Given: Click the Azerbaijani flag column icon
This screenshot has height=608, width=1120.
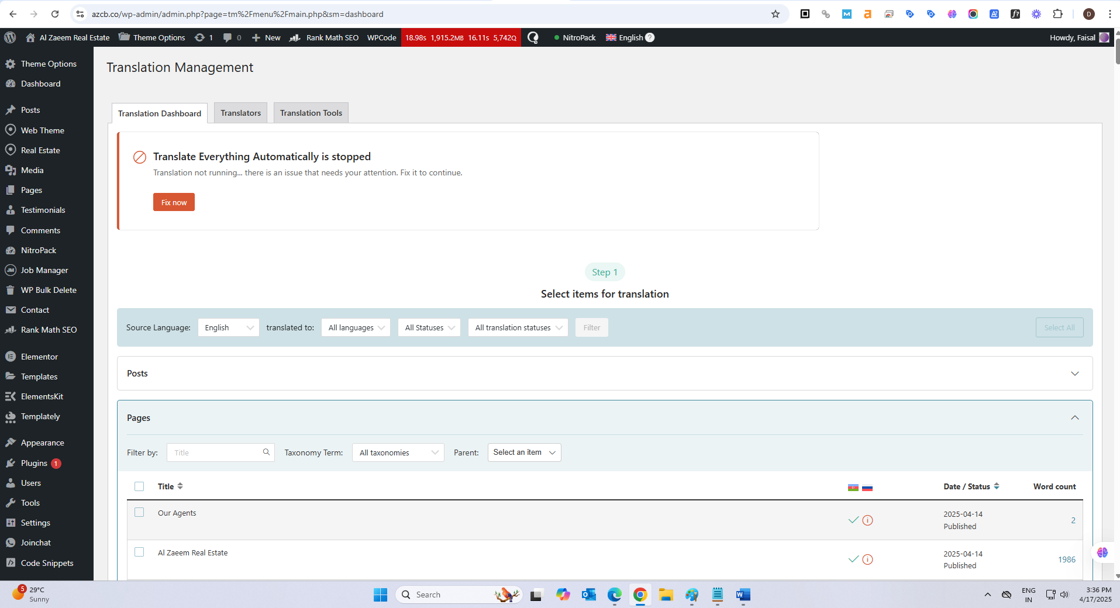Looking at the screenshot, I should (853, 488).
